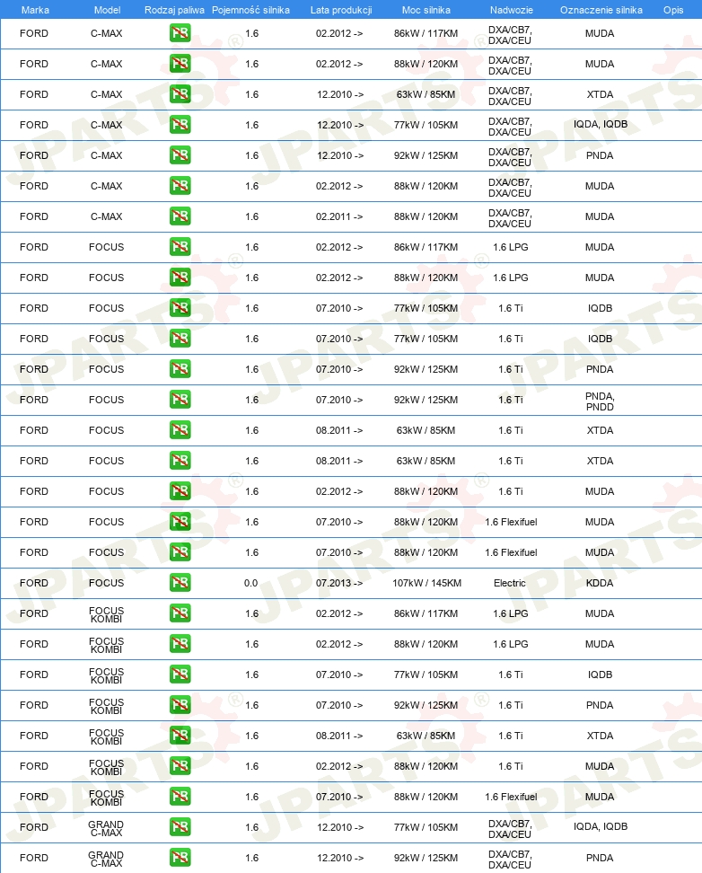Click fuel icon in FOCUS 88kW 1.6 LPG row
Viewport: 702px width, 873px height.
(x=180, y=278)
